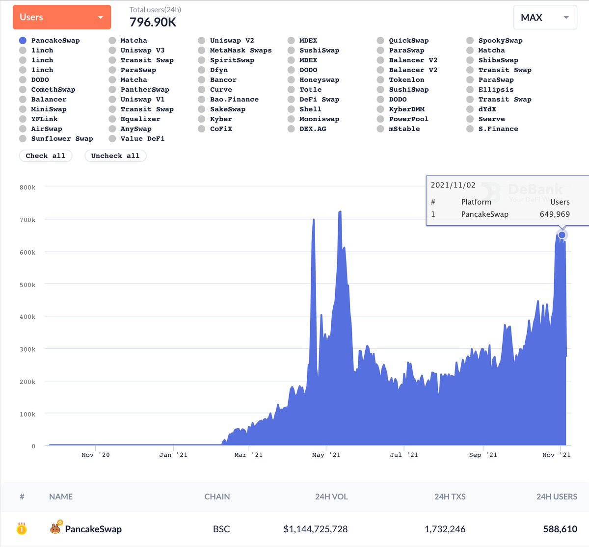Click the Check all button
The width and height of the screenshot is (589, 547).
[46, 156]
